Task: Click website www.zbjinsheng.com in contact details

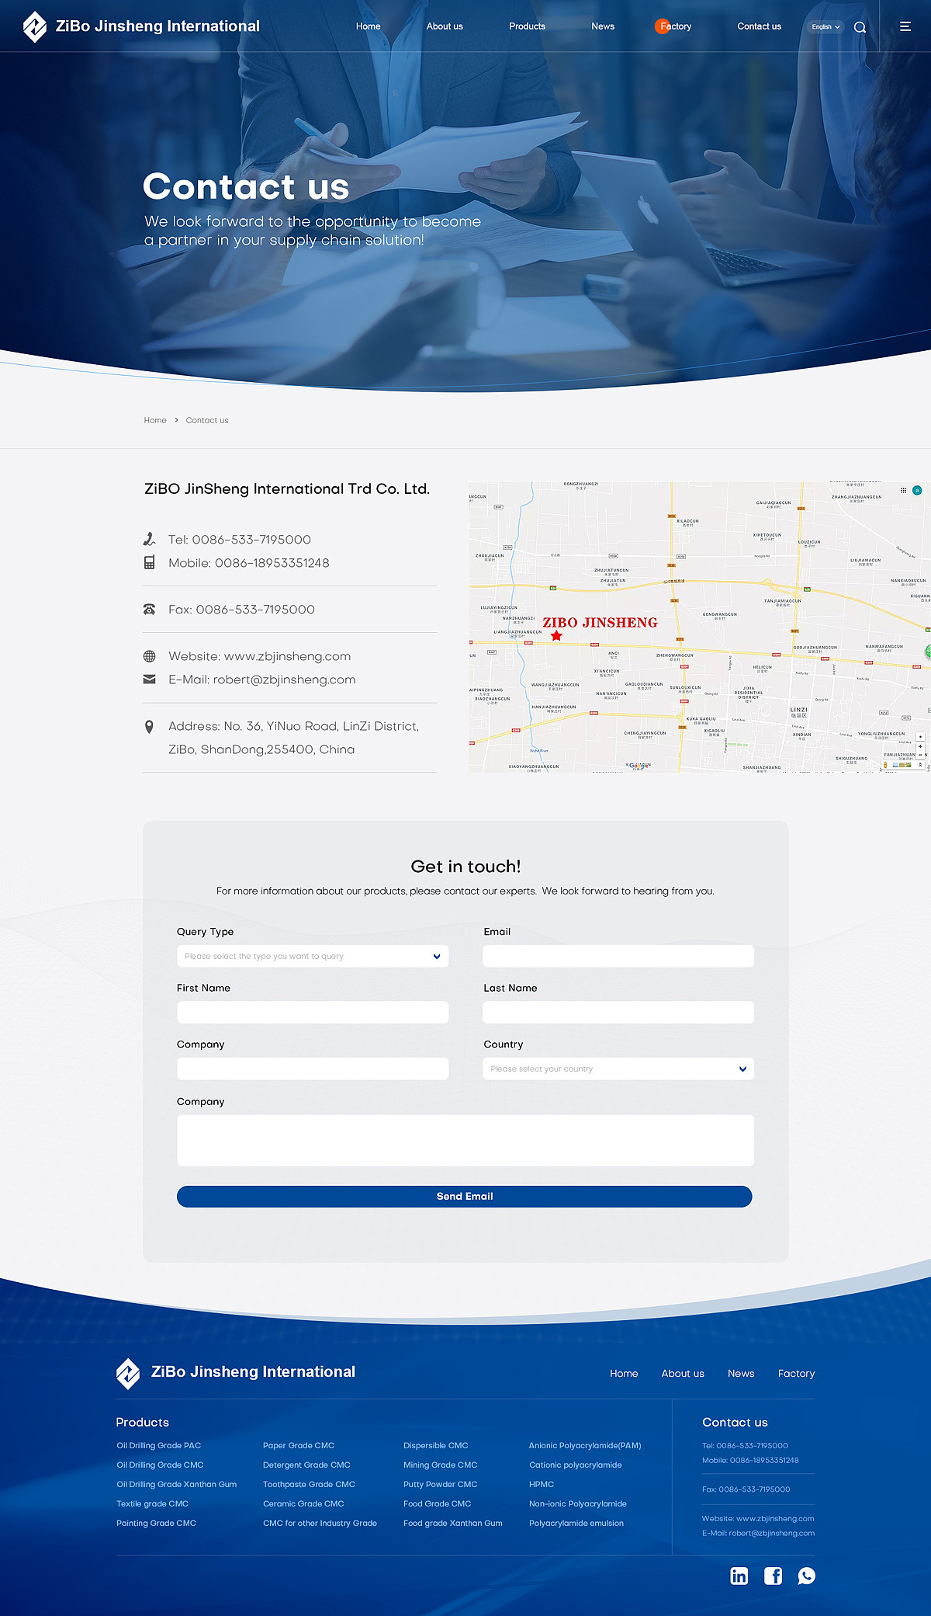Action: (x=287, y=656)
